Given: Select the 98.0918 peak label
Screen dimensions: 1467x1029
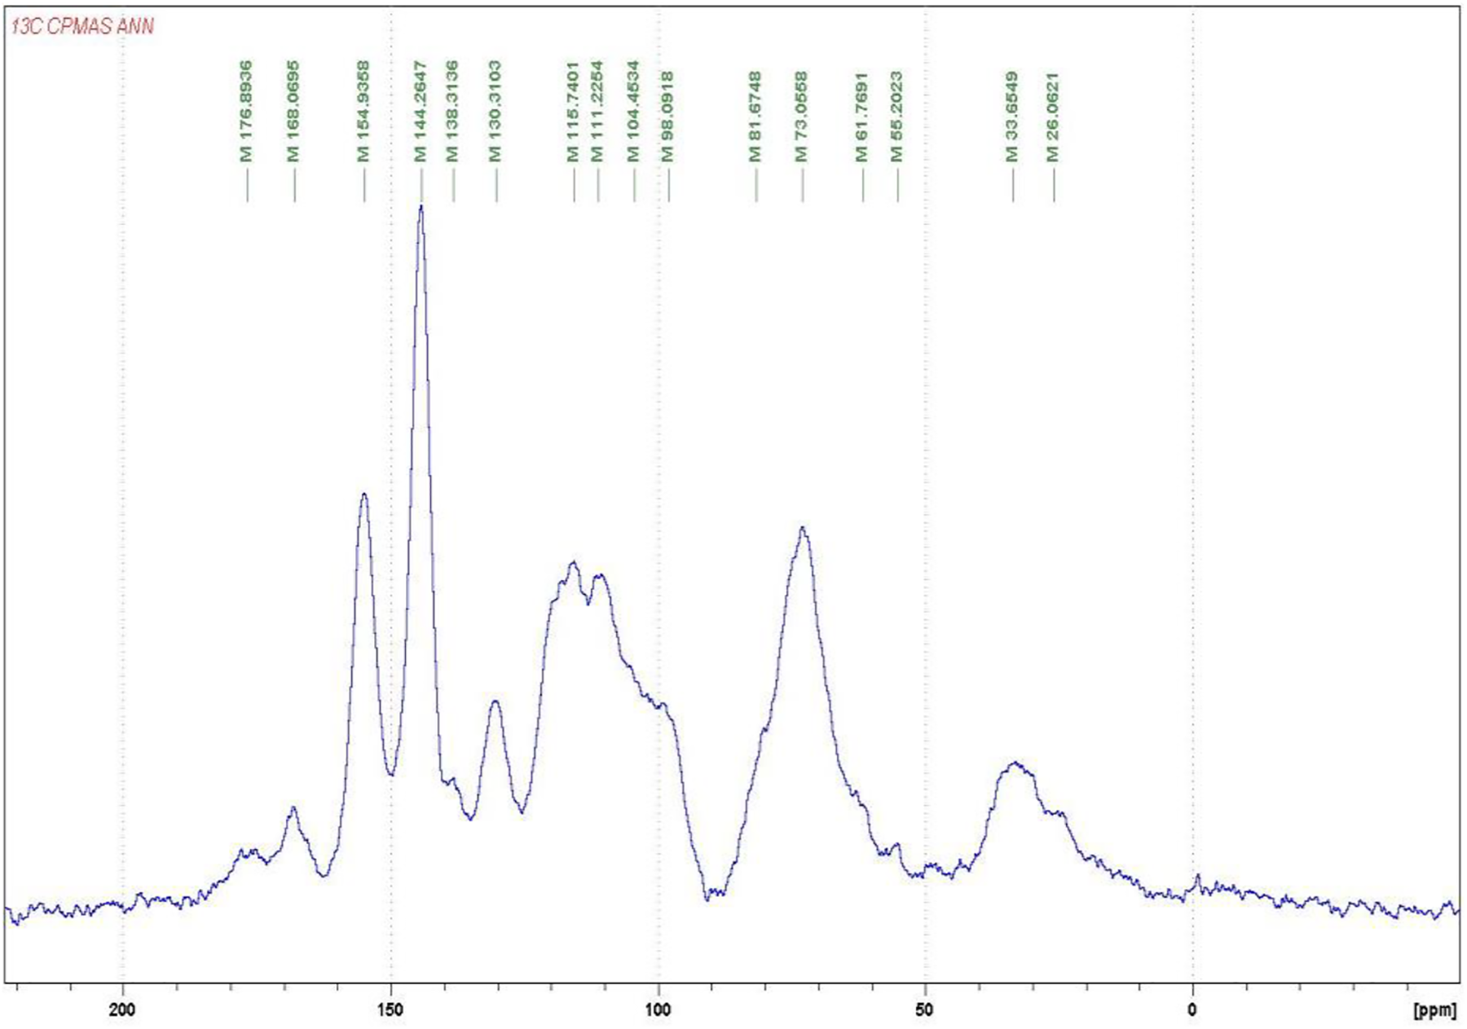Looking at the screenshot, I should click(x=667, y=117).
